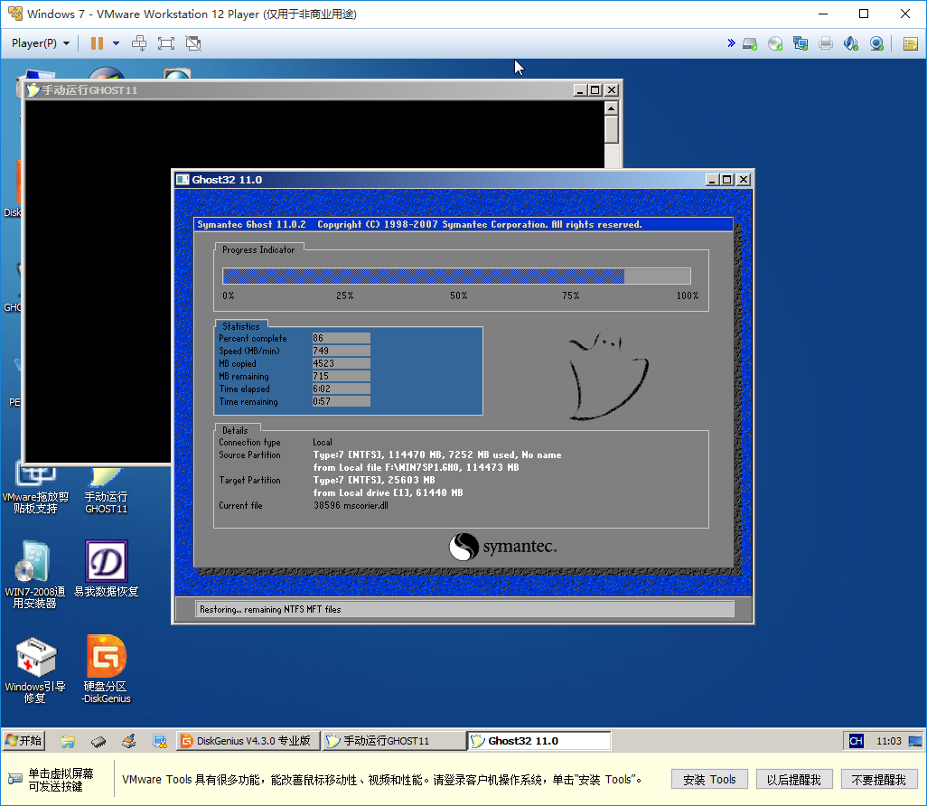Click the Ghost restore progress bar
The image size is (927, 806).
[456, 276]
